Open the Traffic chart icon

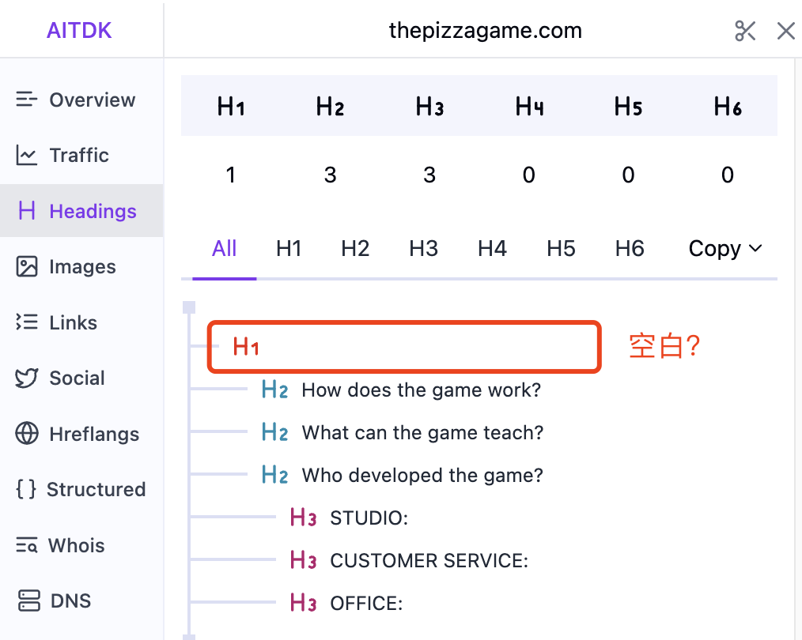pyautogui.click(x=27, y=156)
